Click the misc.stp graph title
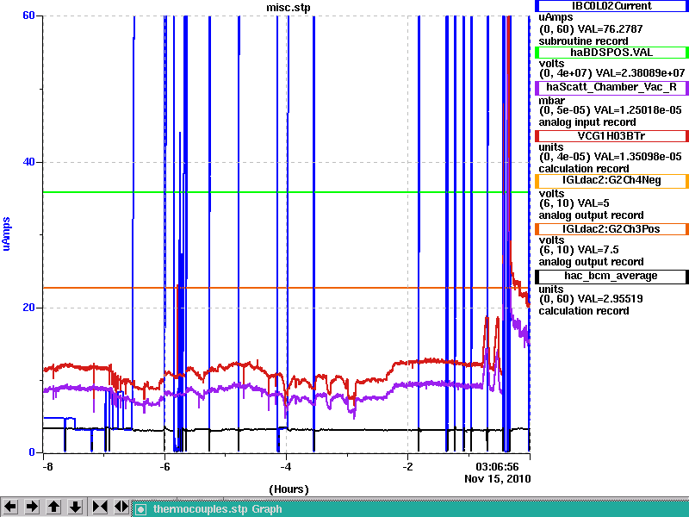Image resolution: width=689 pixels, height=517 pixels. (289, 8)
